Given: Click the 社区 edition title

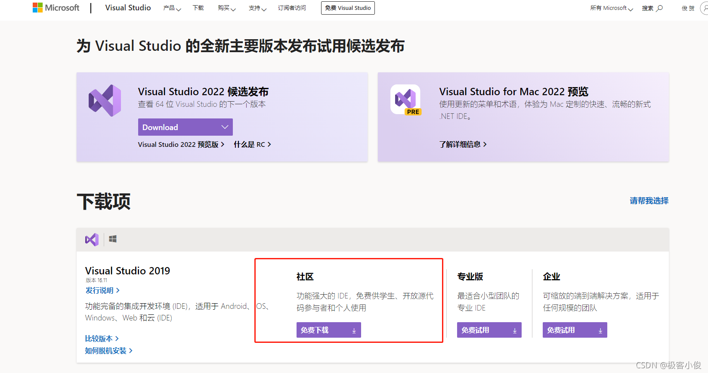Looking at the screenshot, I should (305, 277).
